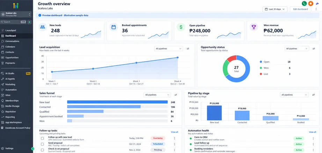Collapse the sidebar with green arrow
Screen dimensions: 322x153
click(x=32, y=149)
